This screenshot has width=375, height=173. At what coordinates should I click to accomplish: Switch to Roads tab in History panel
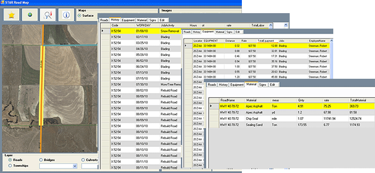click(104, 20)
